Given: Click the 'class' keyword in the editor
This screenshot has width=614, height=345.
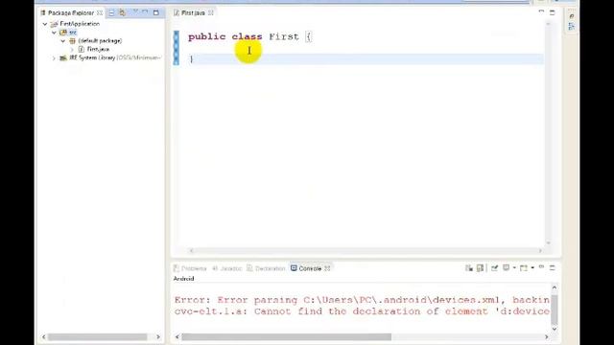Looking at the screenshot, I should click(x=247, y=36).
